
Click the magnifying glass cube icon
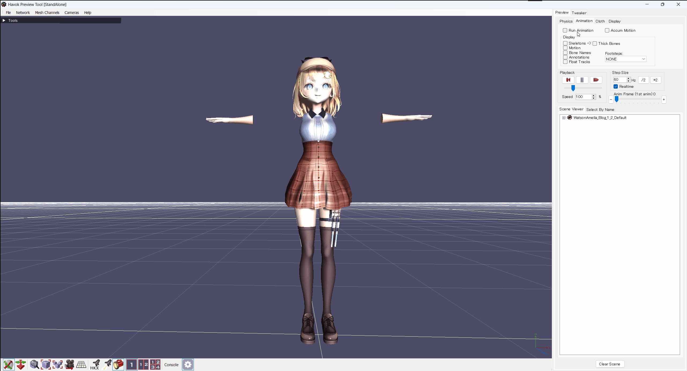click(34, 365)
